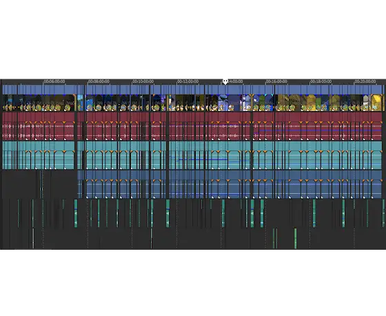386x316 pixels.
Task: Click the long blue keyframe line in red track
Action: coord(320,130)
